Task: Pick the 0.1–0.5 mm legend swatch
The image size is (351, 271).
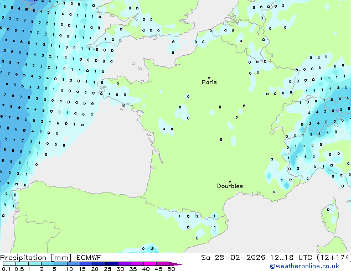Action: 9,264
